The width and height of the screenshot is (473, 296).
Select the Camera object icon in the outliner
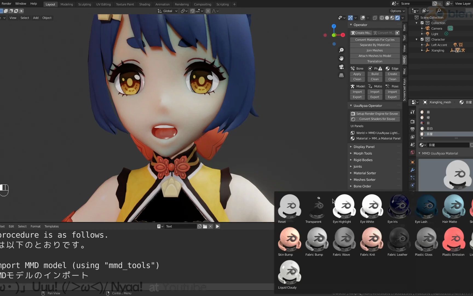click(427, 28)
